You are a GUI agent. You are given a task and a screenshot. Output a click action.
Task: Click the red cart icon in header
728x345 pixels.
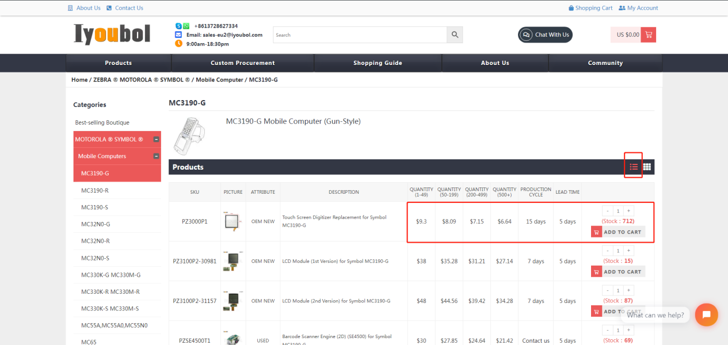pos(649,35)
